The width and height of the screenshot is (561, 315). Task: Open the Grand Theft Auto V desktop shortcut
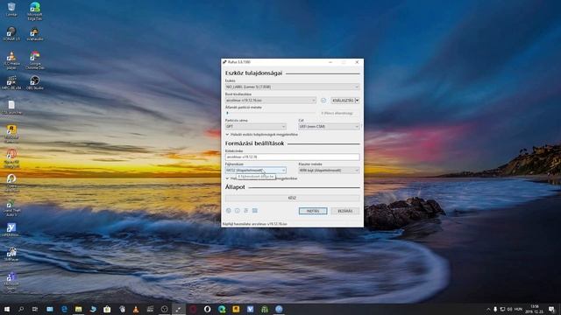coord(11,208)
